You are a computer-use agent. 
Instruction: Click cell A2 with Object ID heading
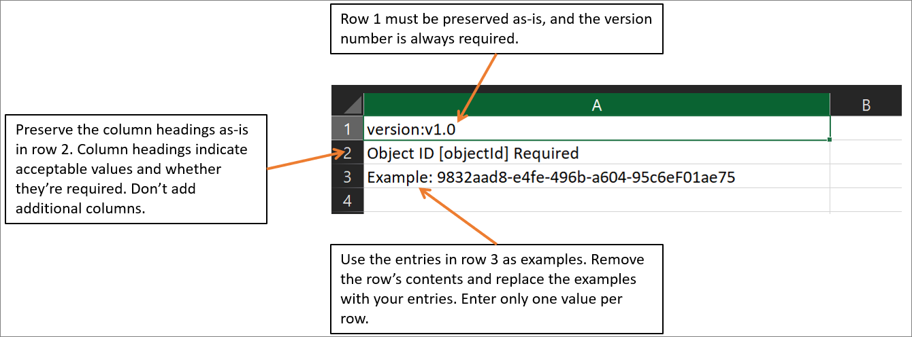click(x=597, y=152)
